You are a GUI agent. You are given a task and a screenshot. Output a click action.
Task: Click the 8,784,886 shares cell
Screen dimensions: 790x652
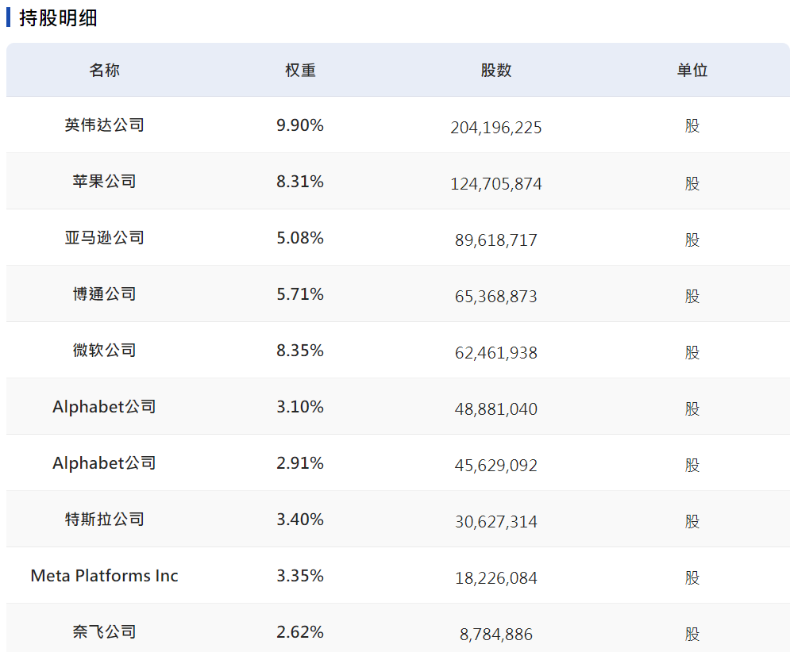click(x=496, y=635)
